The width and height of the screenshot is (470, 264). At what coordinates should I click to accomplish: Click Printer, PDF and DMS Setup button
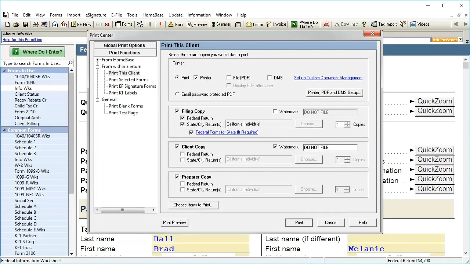(335, 92)
